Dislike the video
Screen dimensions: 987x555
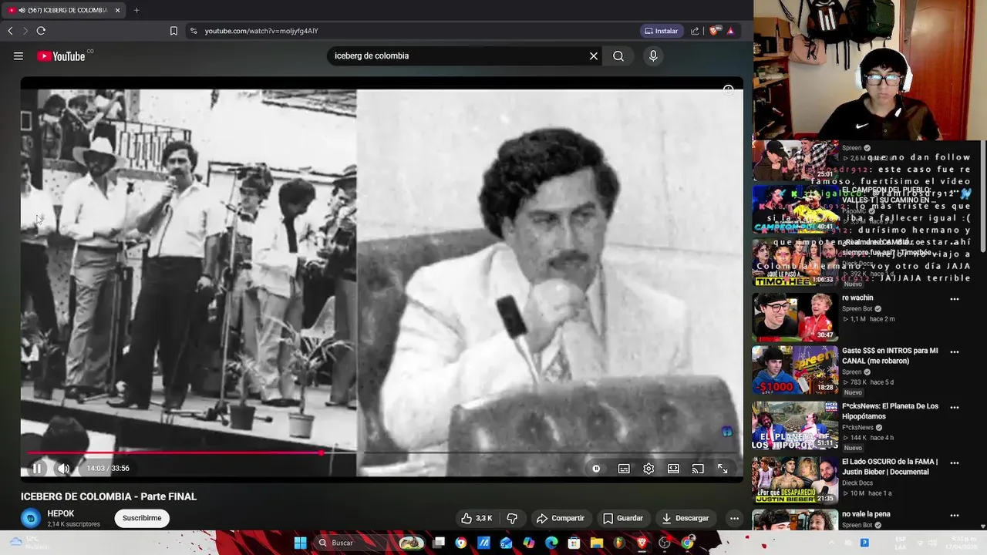click(x=512, y=518)
